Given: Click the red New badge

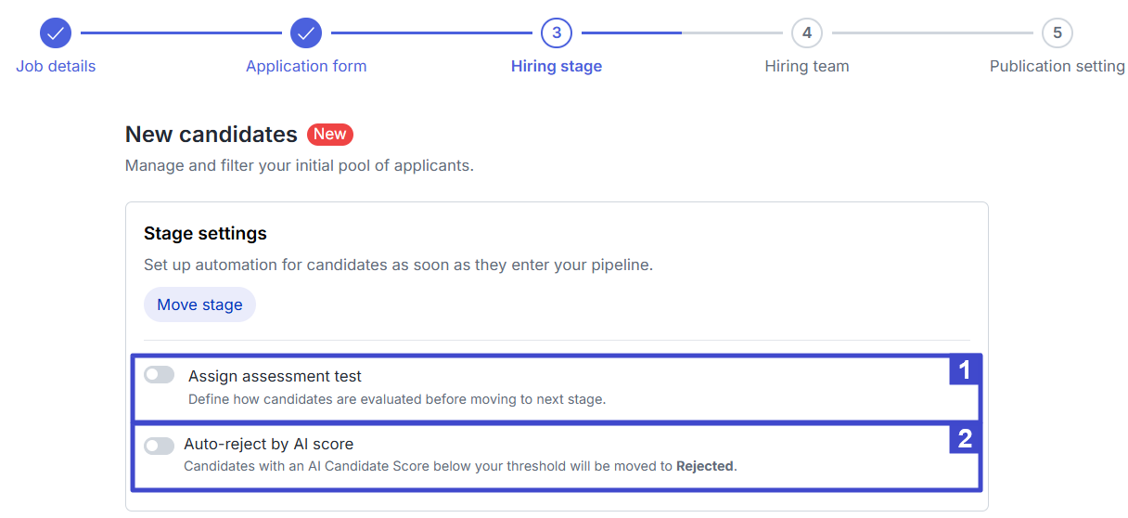Looking at the screenshot, I should pos(330,135).
